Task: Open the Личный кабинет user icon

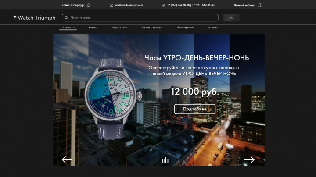Action: [x=260, y=5]
